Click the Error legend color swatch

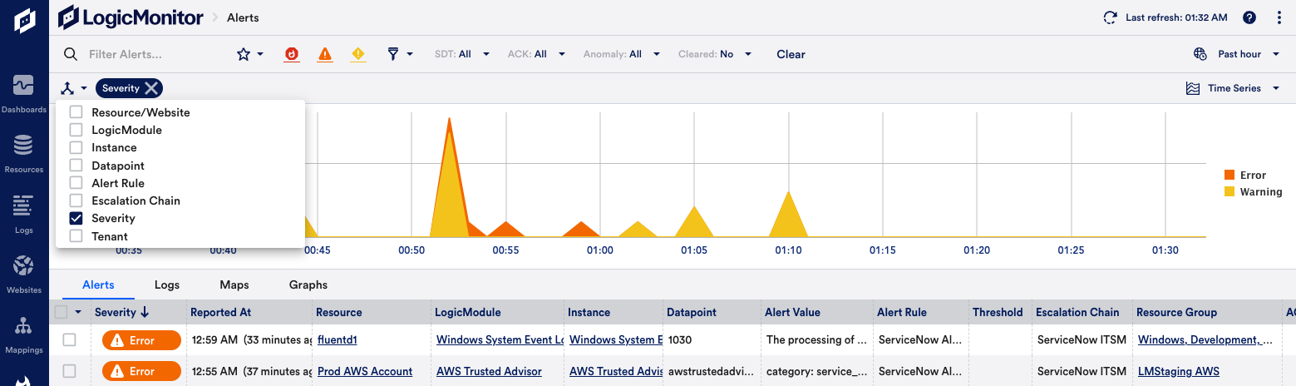pyautogui.click(x=1229, y=175)
